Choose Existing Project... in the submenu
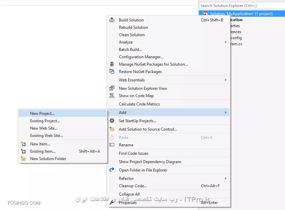This screenshot has height=210, width=285. [x=45, y=121]
